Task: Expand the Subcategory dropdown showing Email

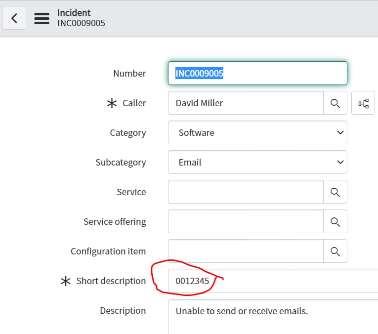Action: 257,163
